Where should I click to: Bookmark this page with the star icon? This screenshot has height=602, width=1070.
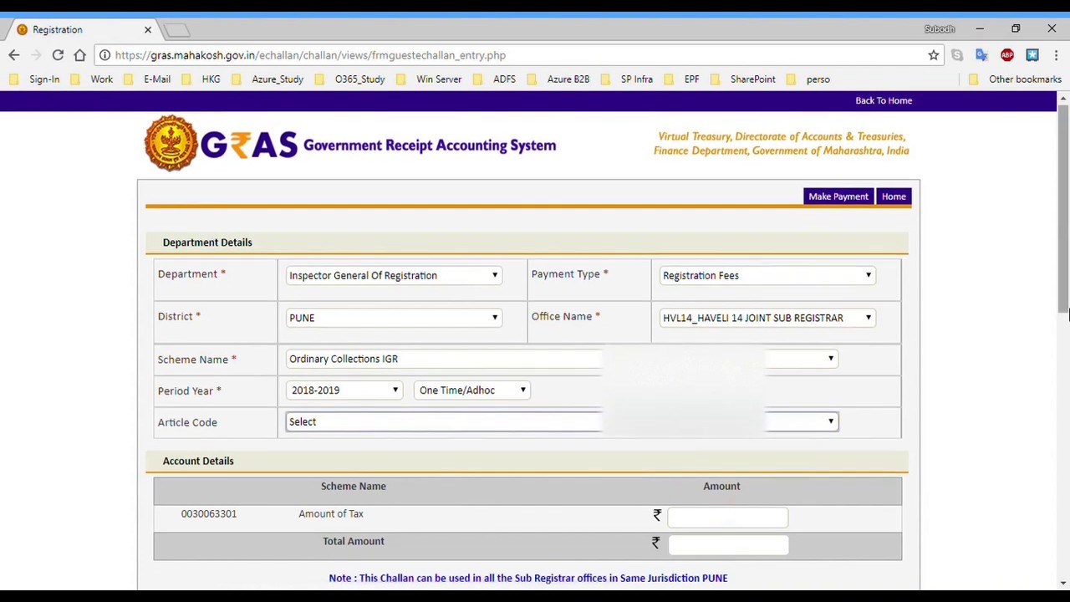[934, 55]
